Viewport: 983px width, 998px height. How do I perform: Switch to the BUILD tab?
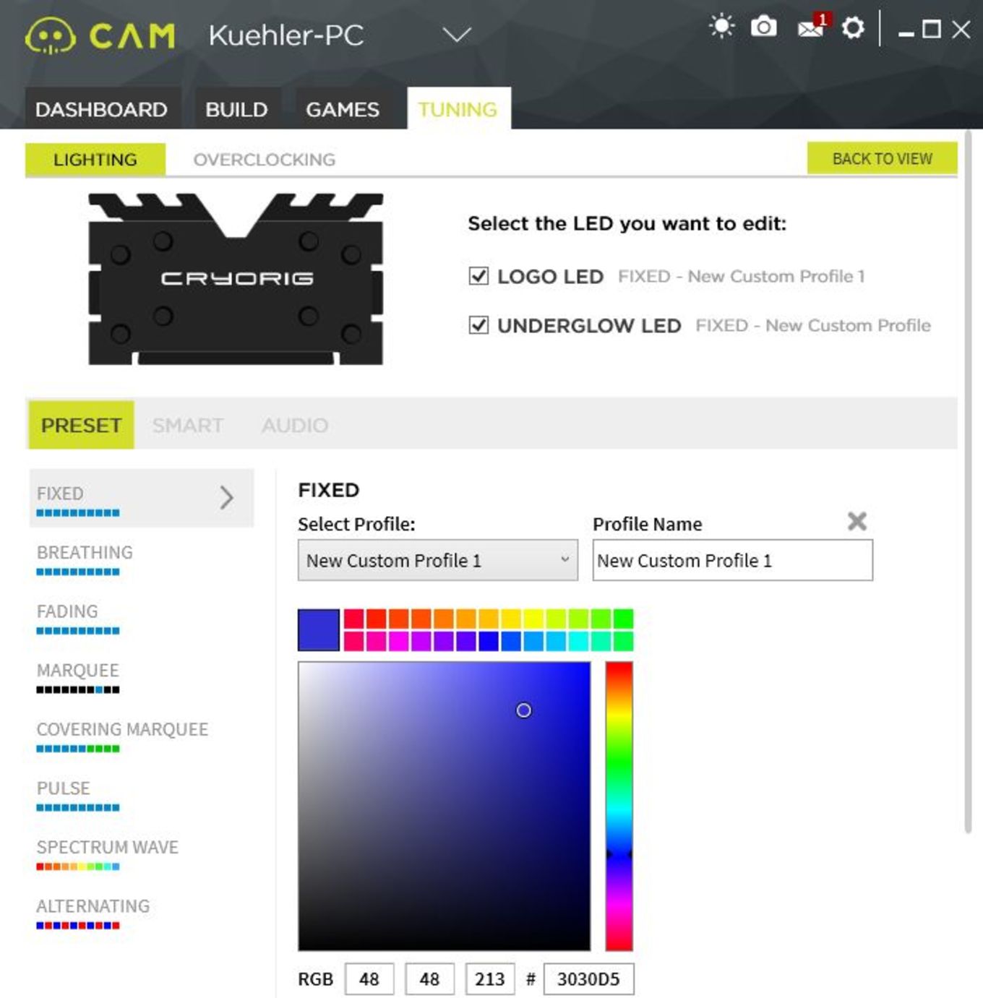click(236, 109)
